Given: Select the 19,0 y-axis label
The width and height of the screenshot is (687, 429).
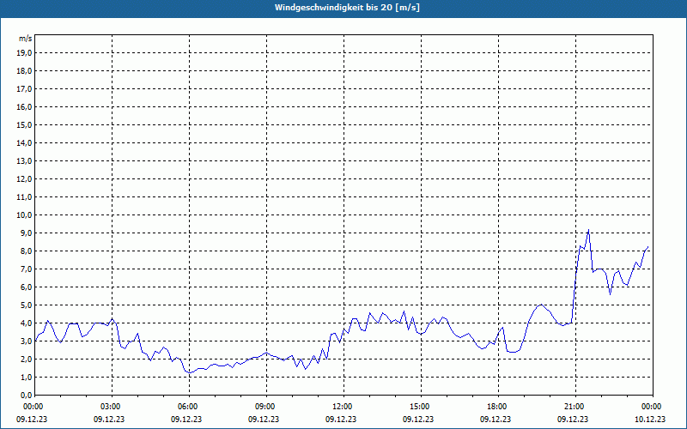Looking at the screenshot, I should (24, 53).
